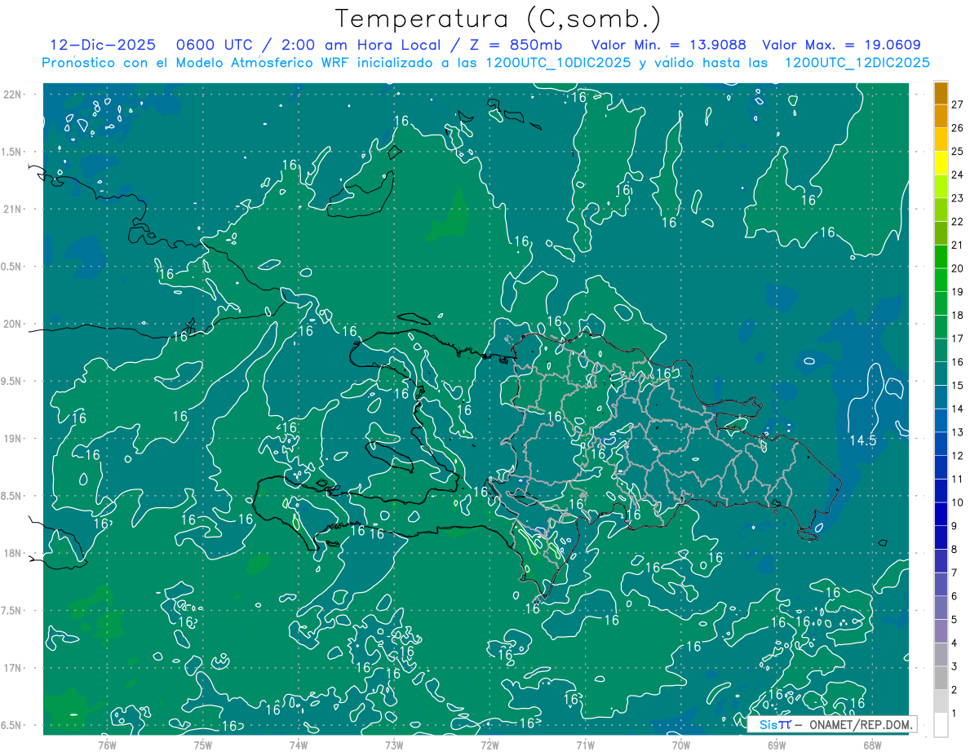The width and height of the screenshot is (979, 756).
Task: Click the color bar label "2"
Action: (955, 691)
